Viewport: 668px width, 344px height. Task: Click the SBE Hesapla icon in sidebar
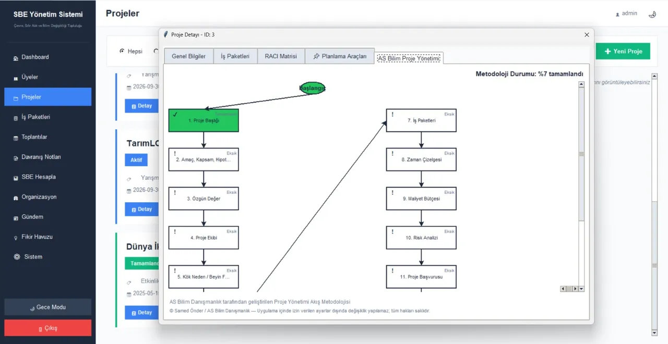pos(16,177)
